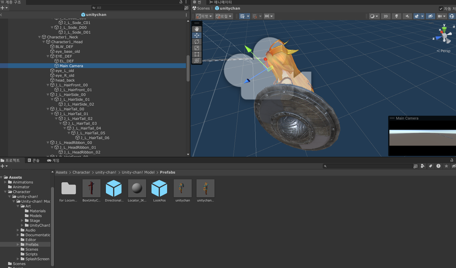
Task: Switch to the Scene (씬) tab
Action: coord(197,2)
